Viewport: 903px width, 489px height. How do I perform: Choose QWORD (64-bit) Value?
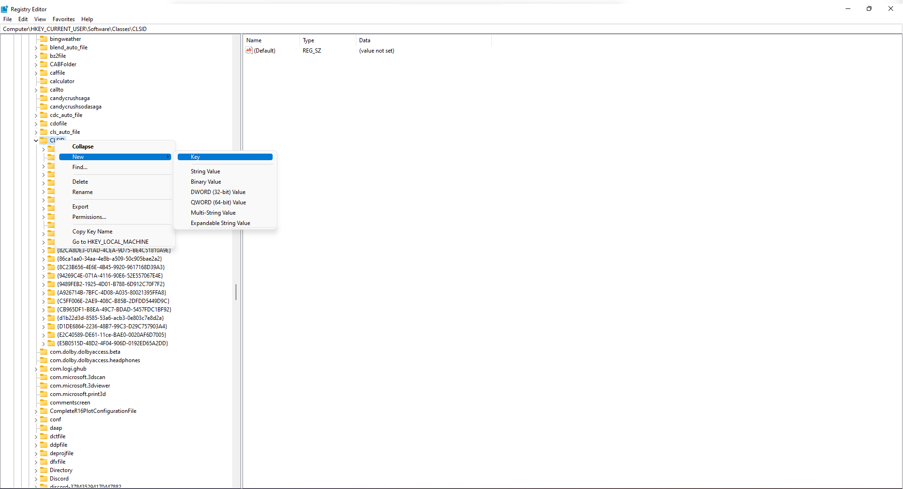225,202
